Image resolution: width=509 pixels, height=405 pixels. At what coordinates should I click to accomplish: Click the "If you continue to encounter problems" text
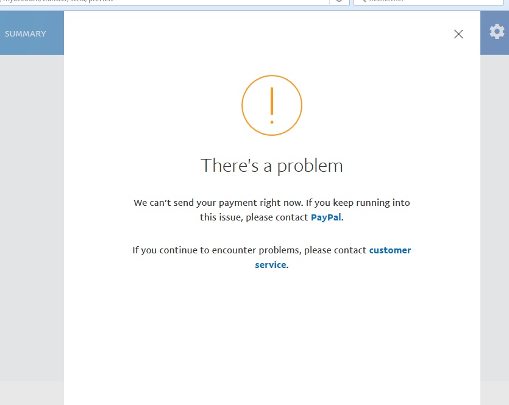point(272,258)
